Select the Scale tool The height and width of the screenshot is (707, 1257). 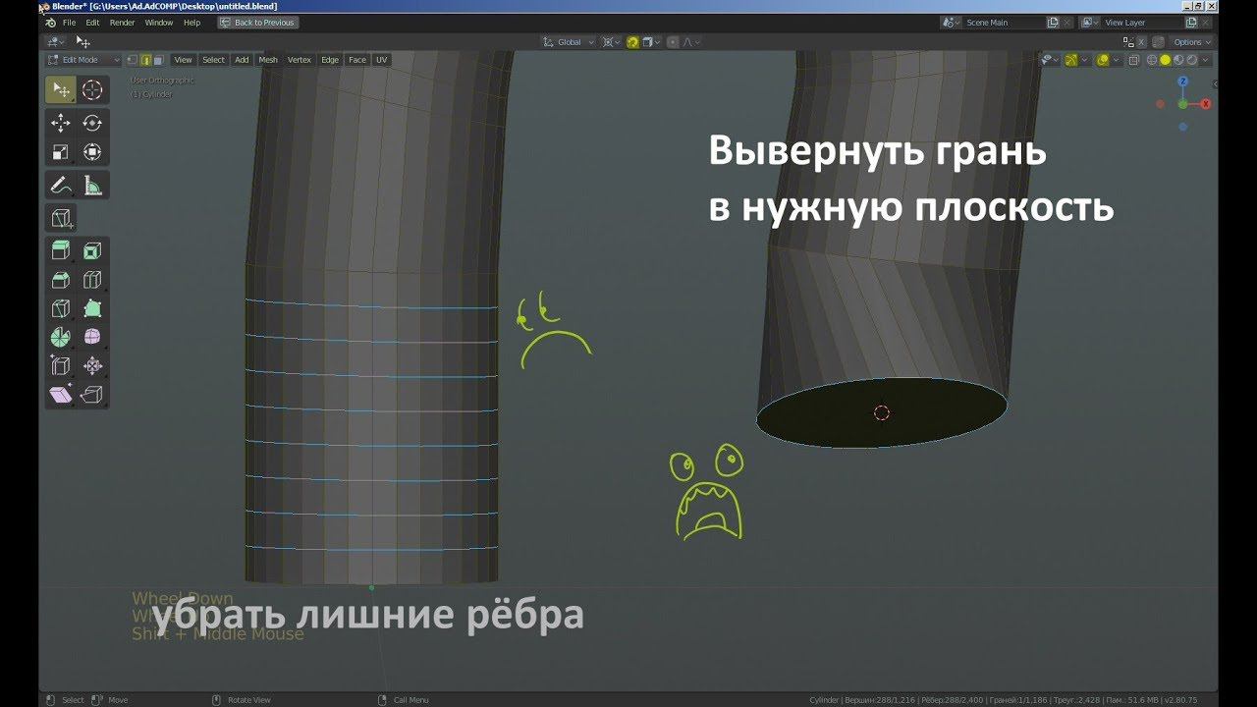[61, 152]
